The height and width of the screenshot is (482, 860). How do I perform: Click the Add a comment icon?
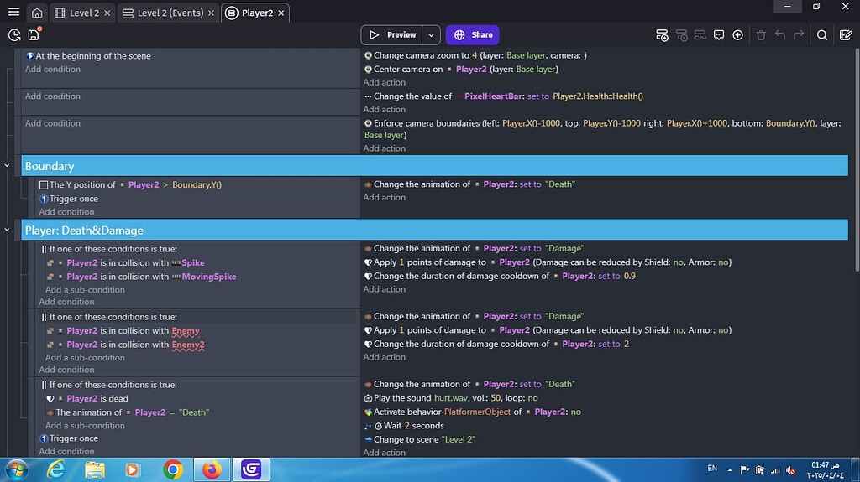719,35
